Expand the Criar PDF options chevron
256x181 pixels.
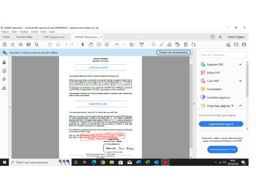coord(240,81)
